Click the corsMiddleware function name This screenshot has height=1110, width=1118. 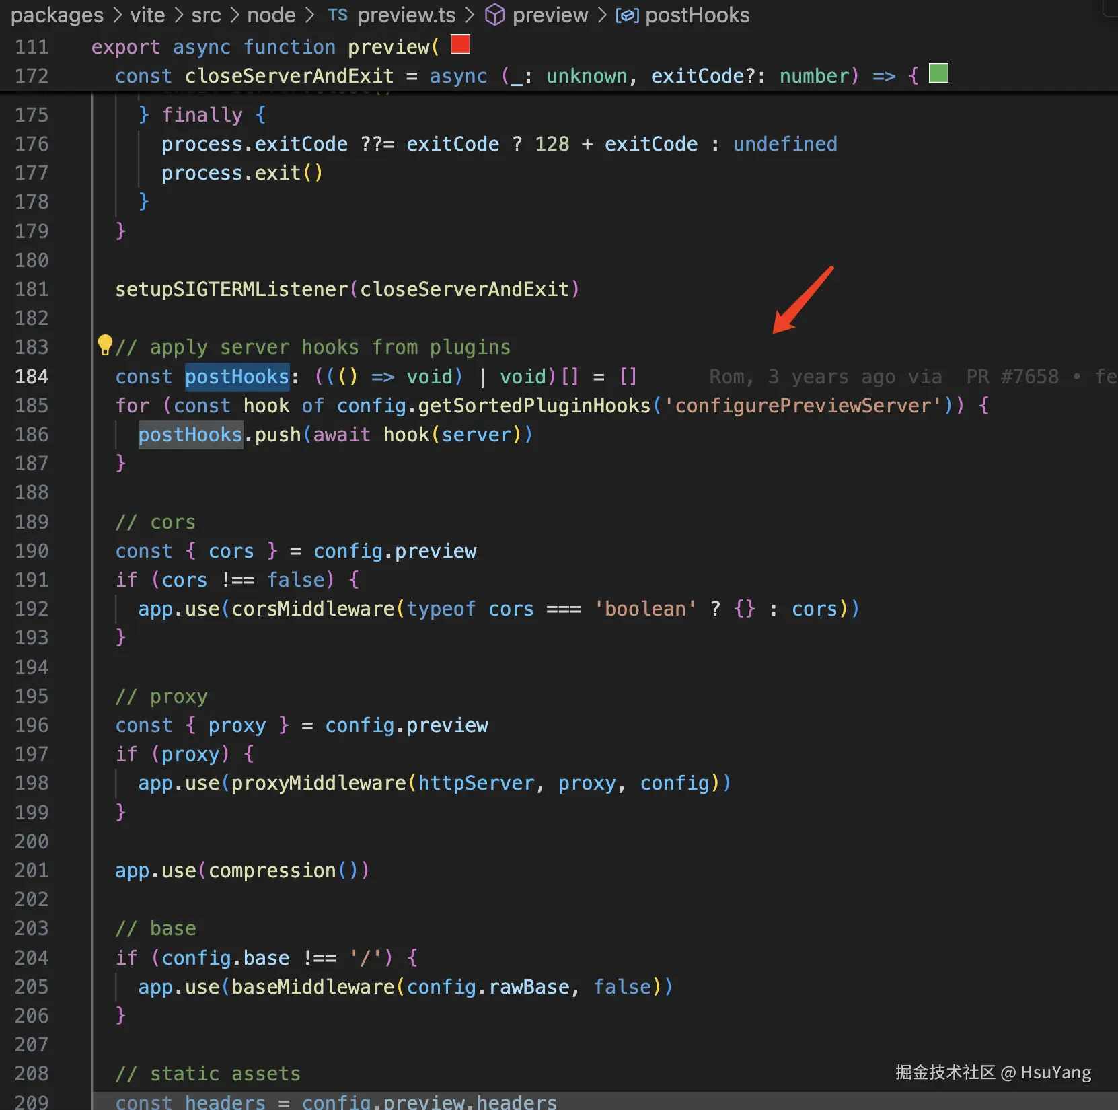(x=313, y=609)
